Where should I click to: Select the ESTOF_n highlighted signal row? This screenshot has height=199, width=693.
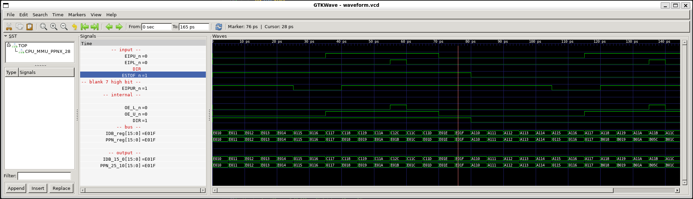click(x=143, y=76)
